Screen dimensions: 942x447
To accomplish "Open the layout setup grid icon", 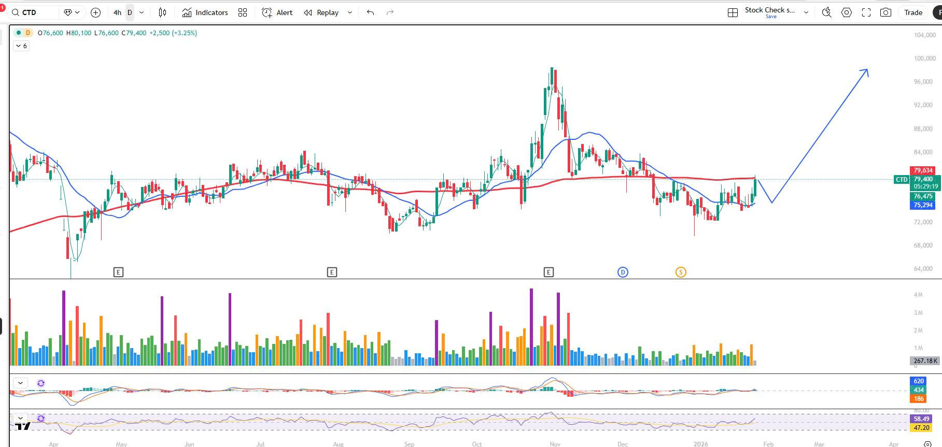I will [x=733, y=12].
